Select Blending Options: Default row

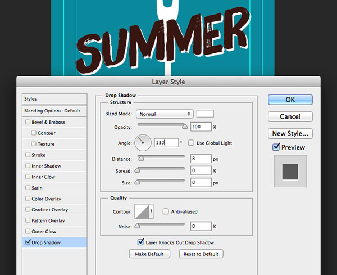(54, 111)
